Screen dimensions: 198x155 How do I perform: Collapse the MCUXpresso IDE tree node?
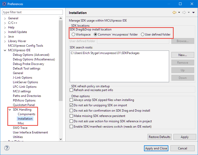pyautogui.click(x=5, y=50)
